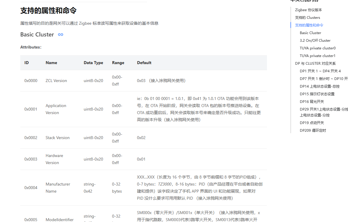Click the anchor link icon beside Basic Cluster
Image resolution: width=348 pixels, height=222 pixels.
[x=60, y=34]
